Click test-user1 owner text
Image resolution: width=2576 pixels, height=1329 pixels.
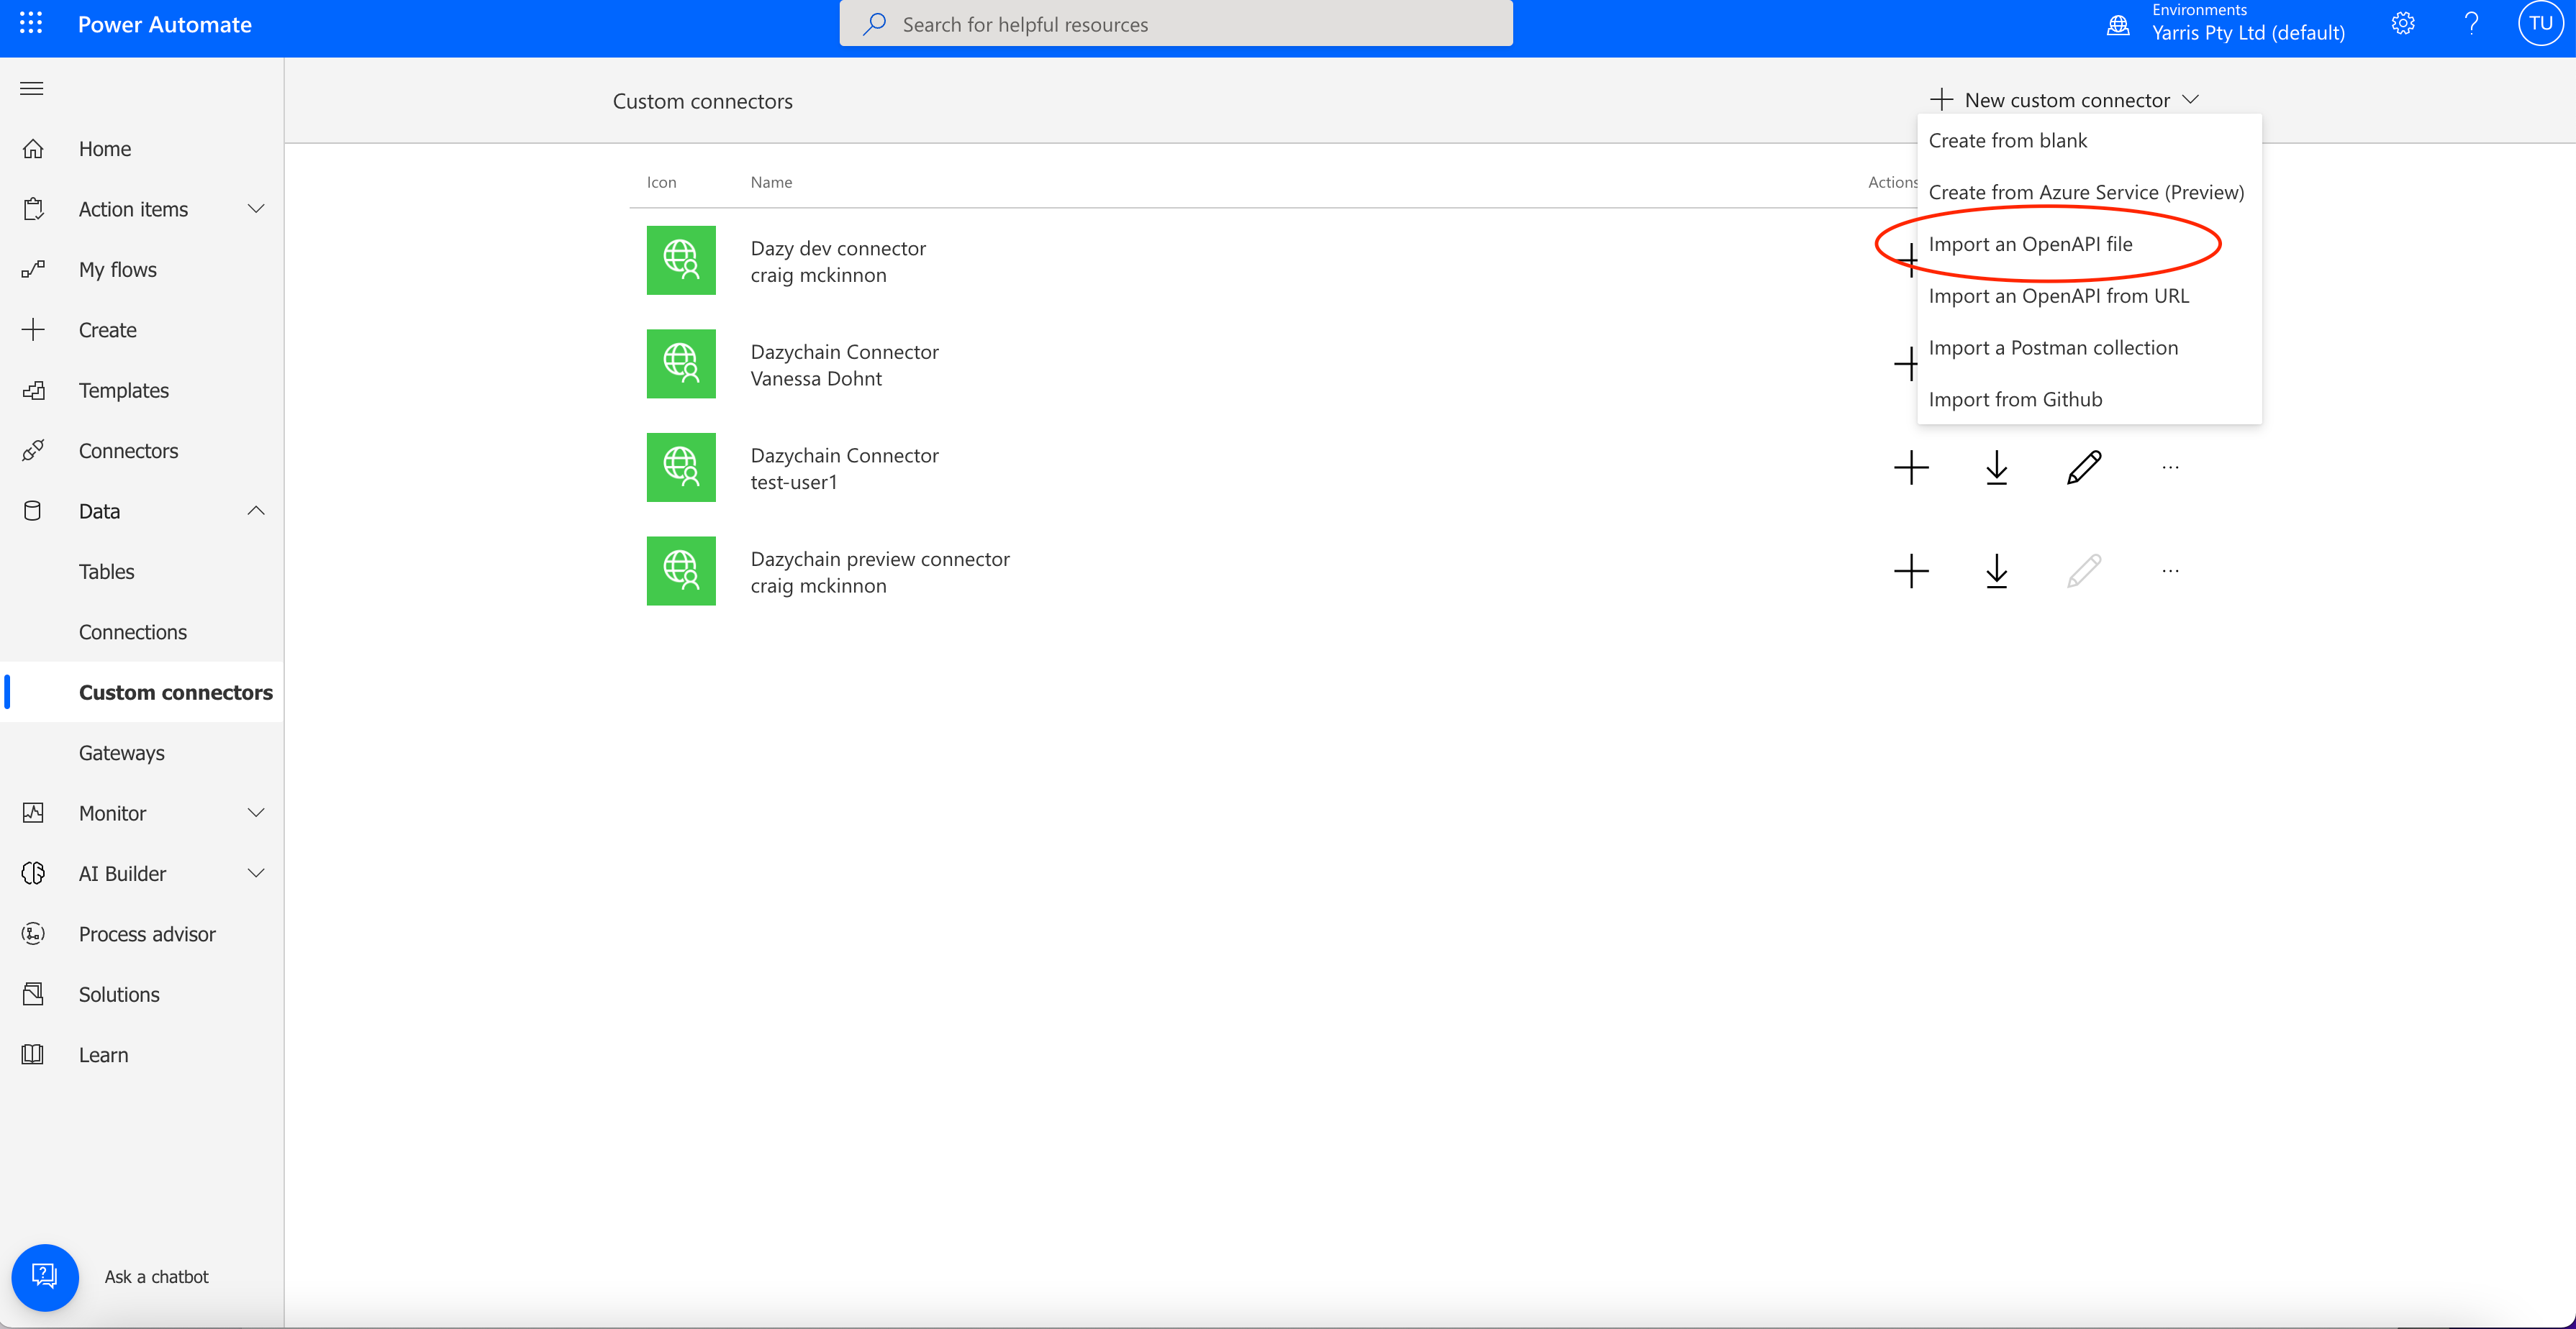[x=794, y=483]
